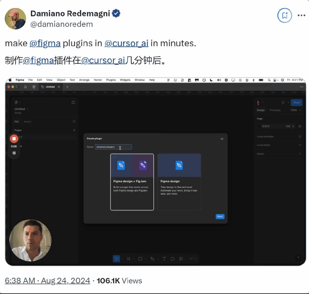Switch to the Prototype tab
Image resolution: width=309 pixels, height=294 pixels.
pos(275,110)
